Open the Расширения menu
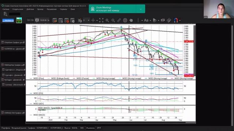 click(52, 9)
